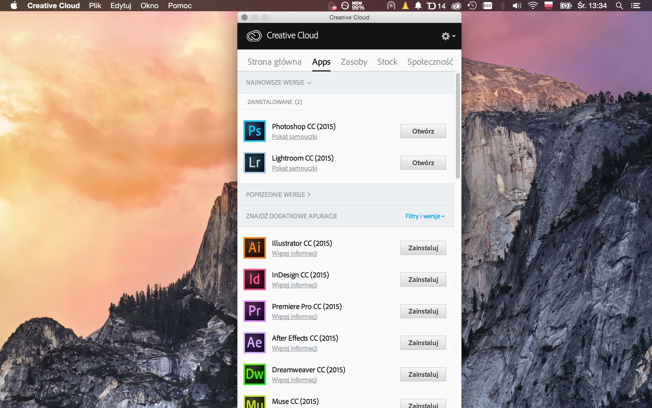The height and width of the screenshot is (408, 652).
Task: Open the Edytuj menu
Action: tap(121, 6)
